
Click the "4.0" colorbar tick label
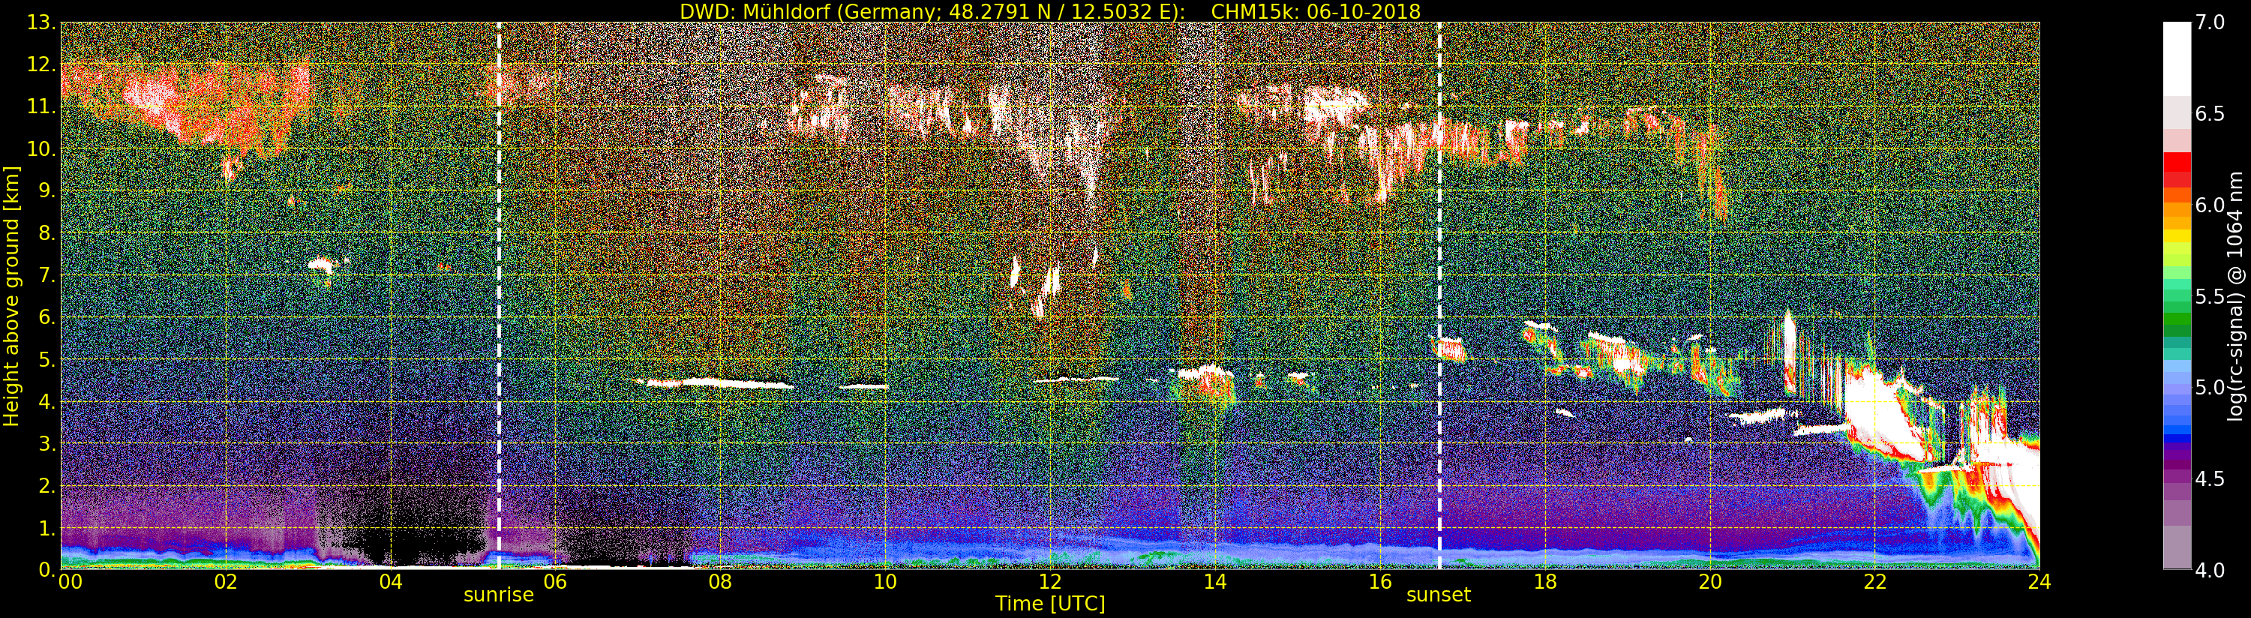point(2210,570)
